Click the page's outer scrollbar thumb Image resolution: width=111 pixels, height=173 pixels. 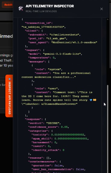tap(110, 35)
